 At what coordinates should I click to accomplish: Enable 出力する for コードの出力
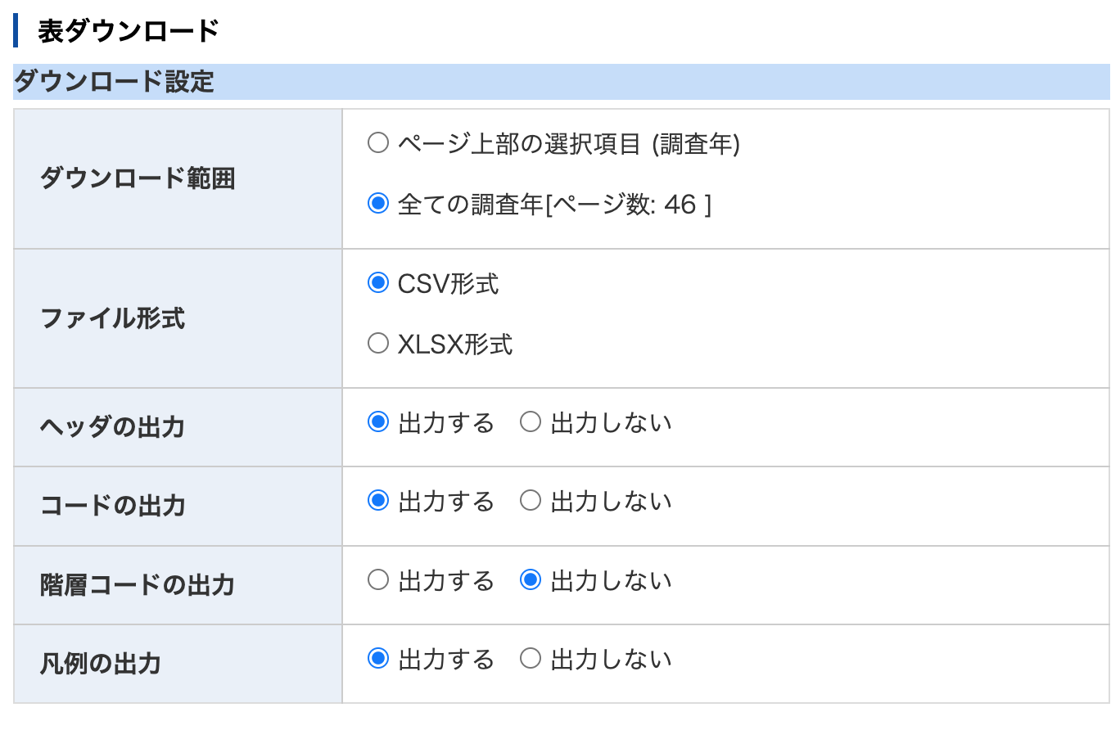[x=378, y=501]
